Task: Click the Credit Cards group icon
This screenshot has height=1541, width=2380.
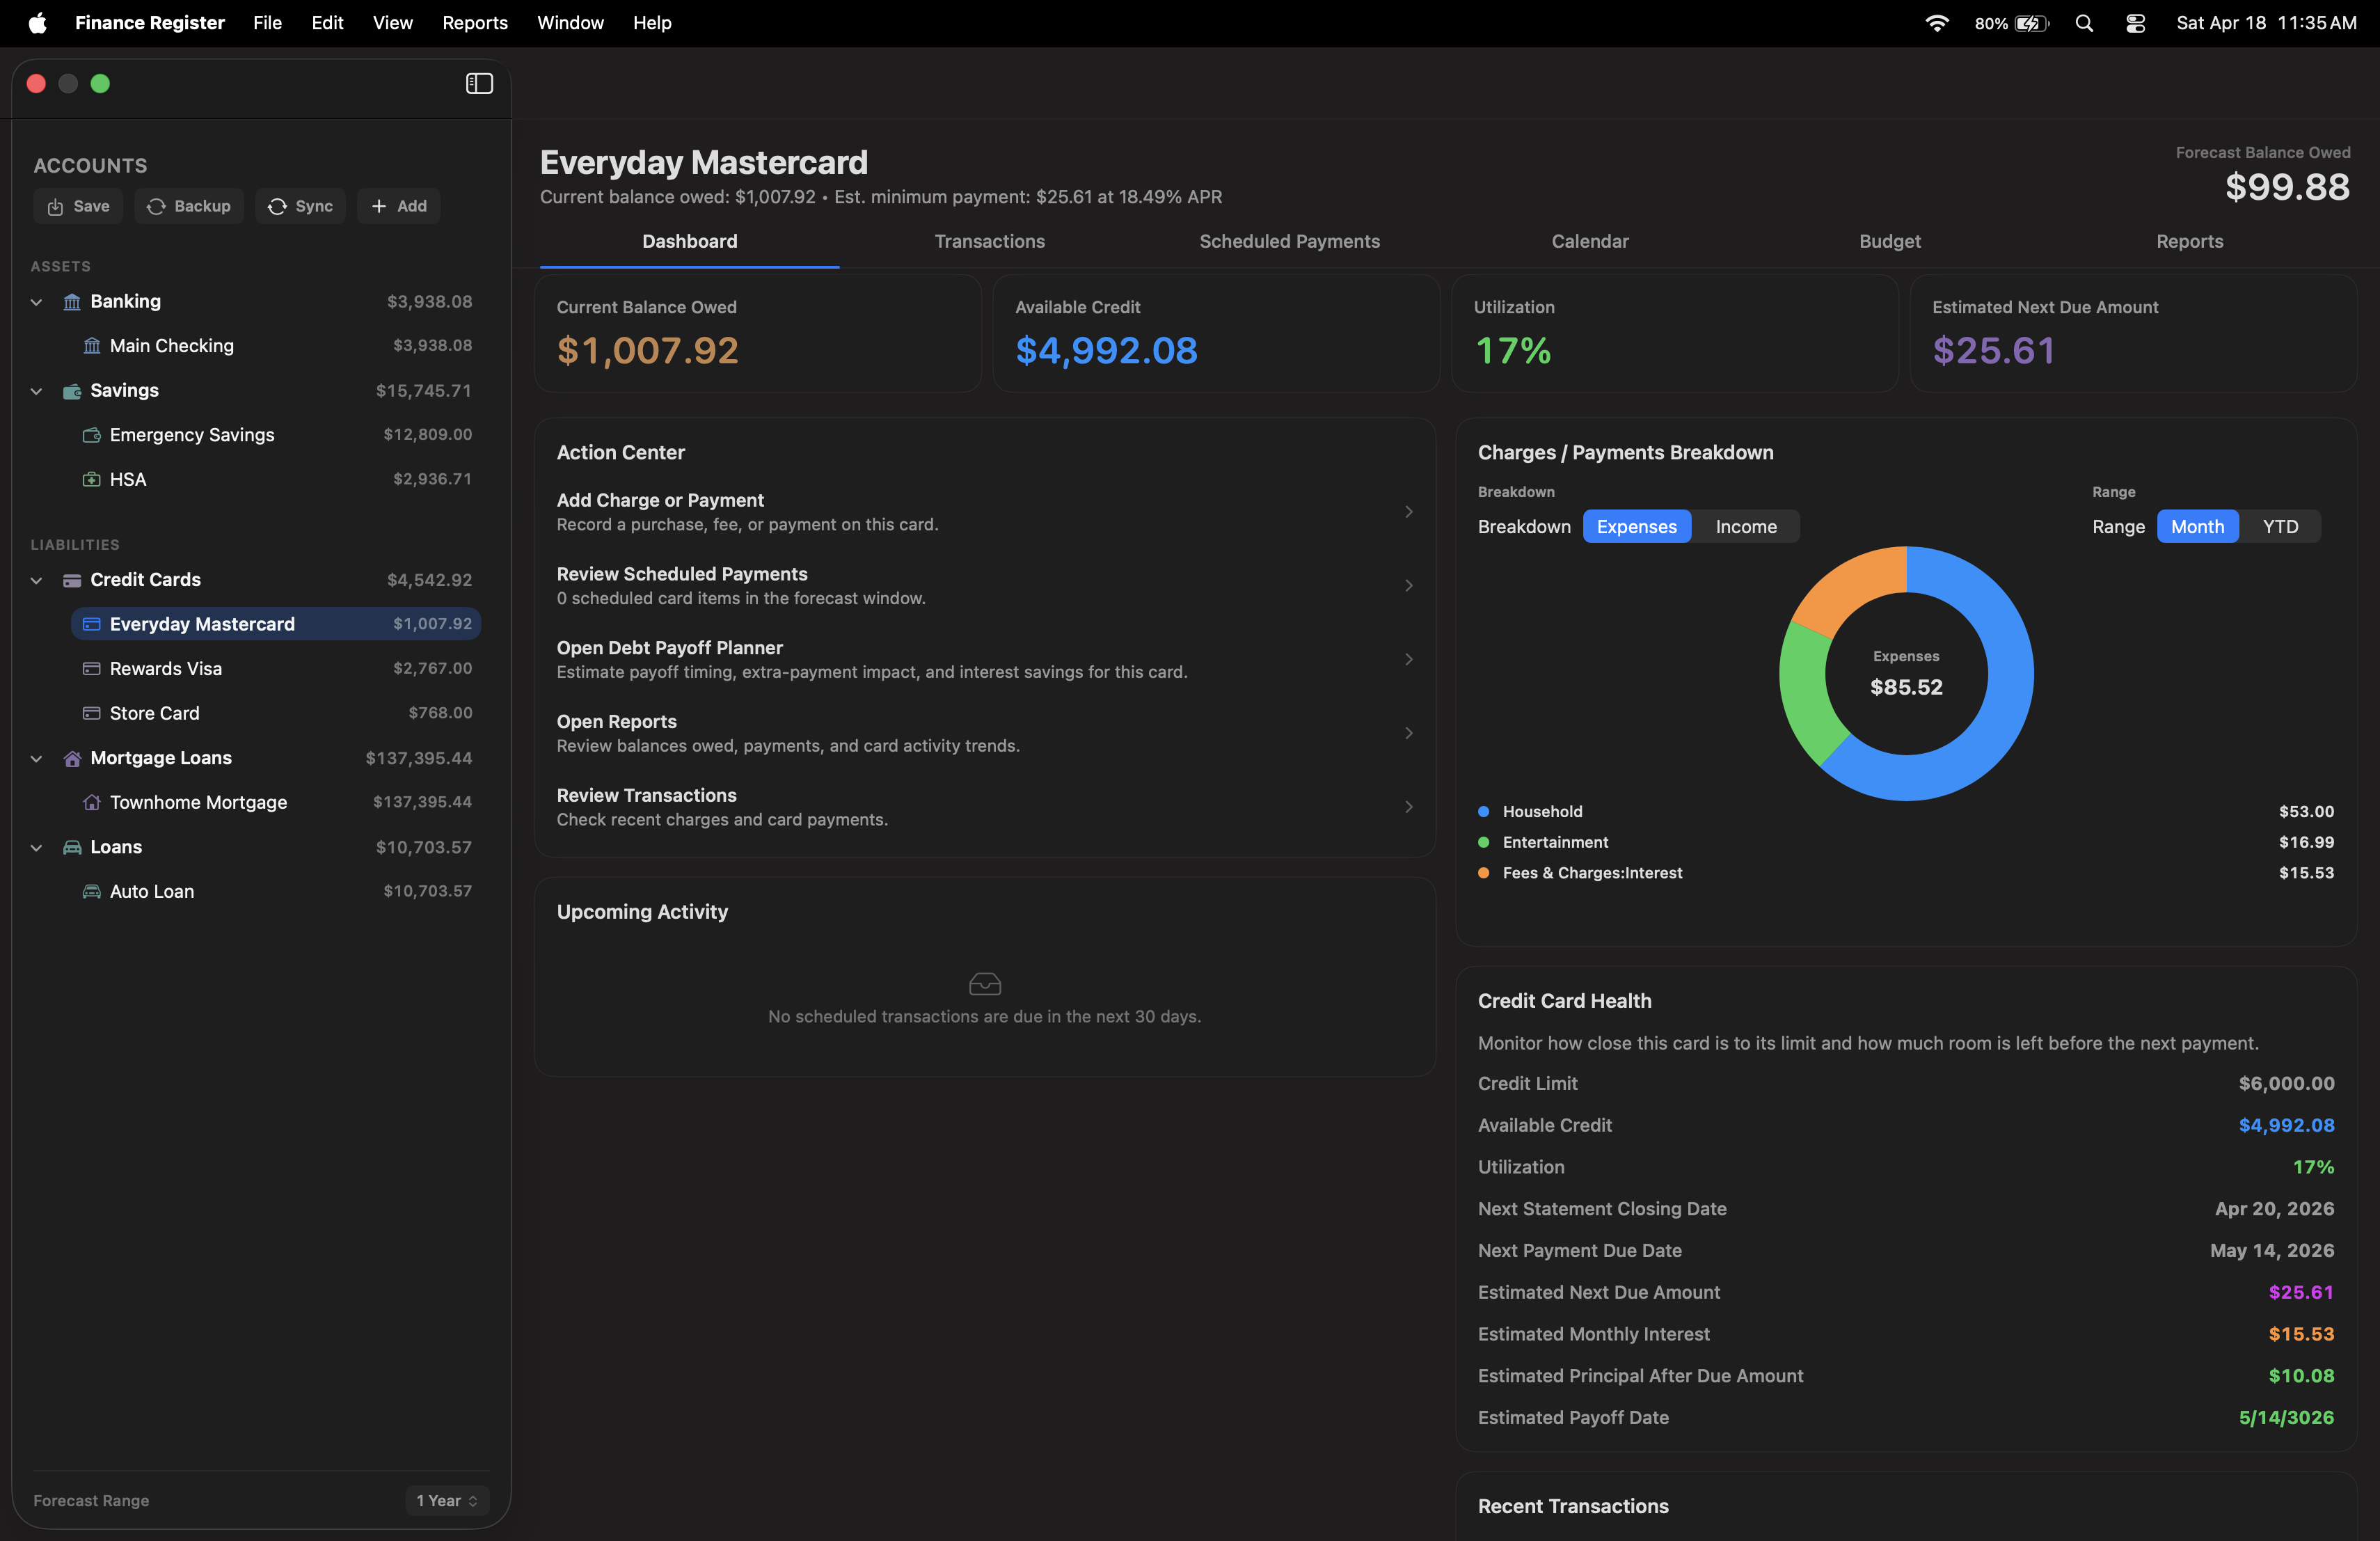Action: (72, 580)
